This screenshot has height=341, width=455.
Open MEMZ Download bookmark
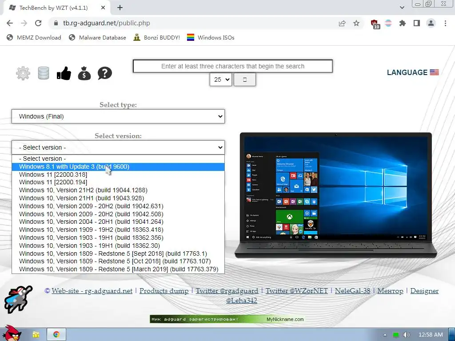click(34, 37)
